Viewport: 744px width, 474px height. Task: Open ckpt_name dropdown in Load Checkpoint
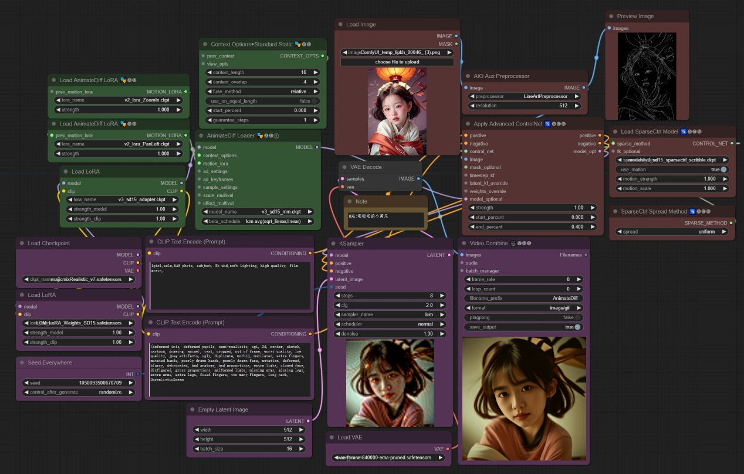pos(79,279)
